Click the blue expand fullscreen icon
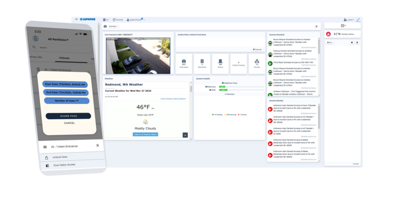The image size is (394, 207). tap(358, 20)
